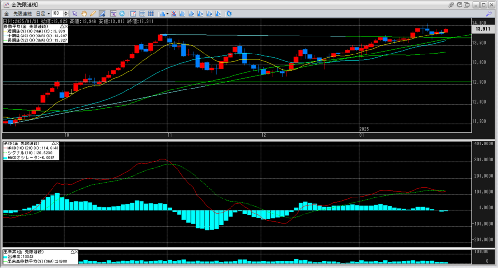Click the 金 symbol menu item

[x=6, y=13]
